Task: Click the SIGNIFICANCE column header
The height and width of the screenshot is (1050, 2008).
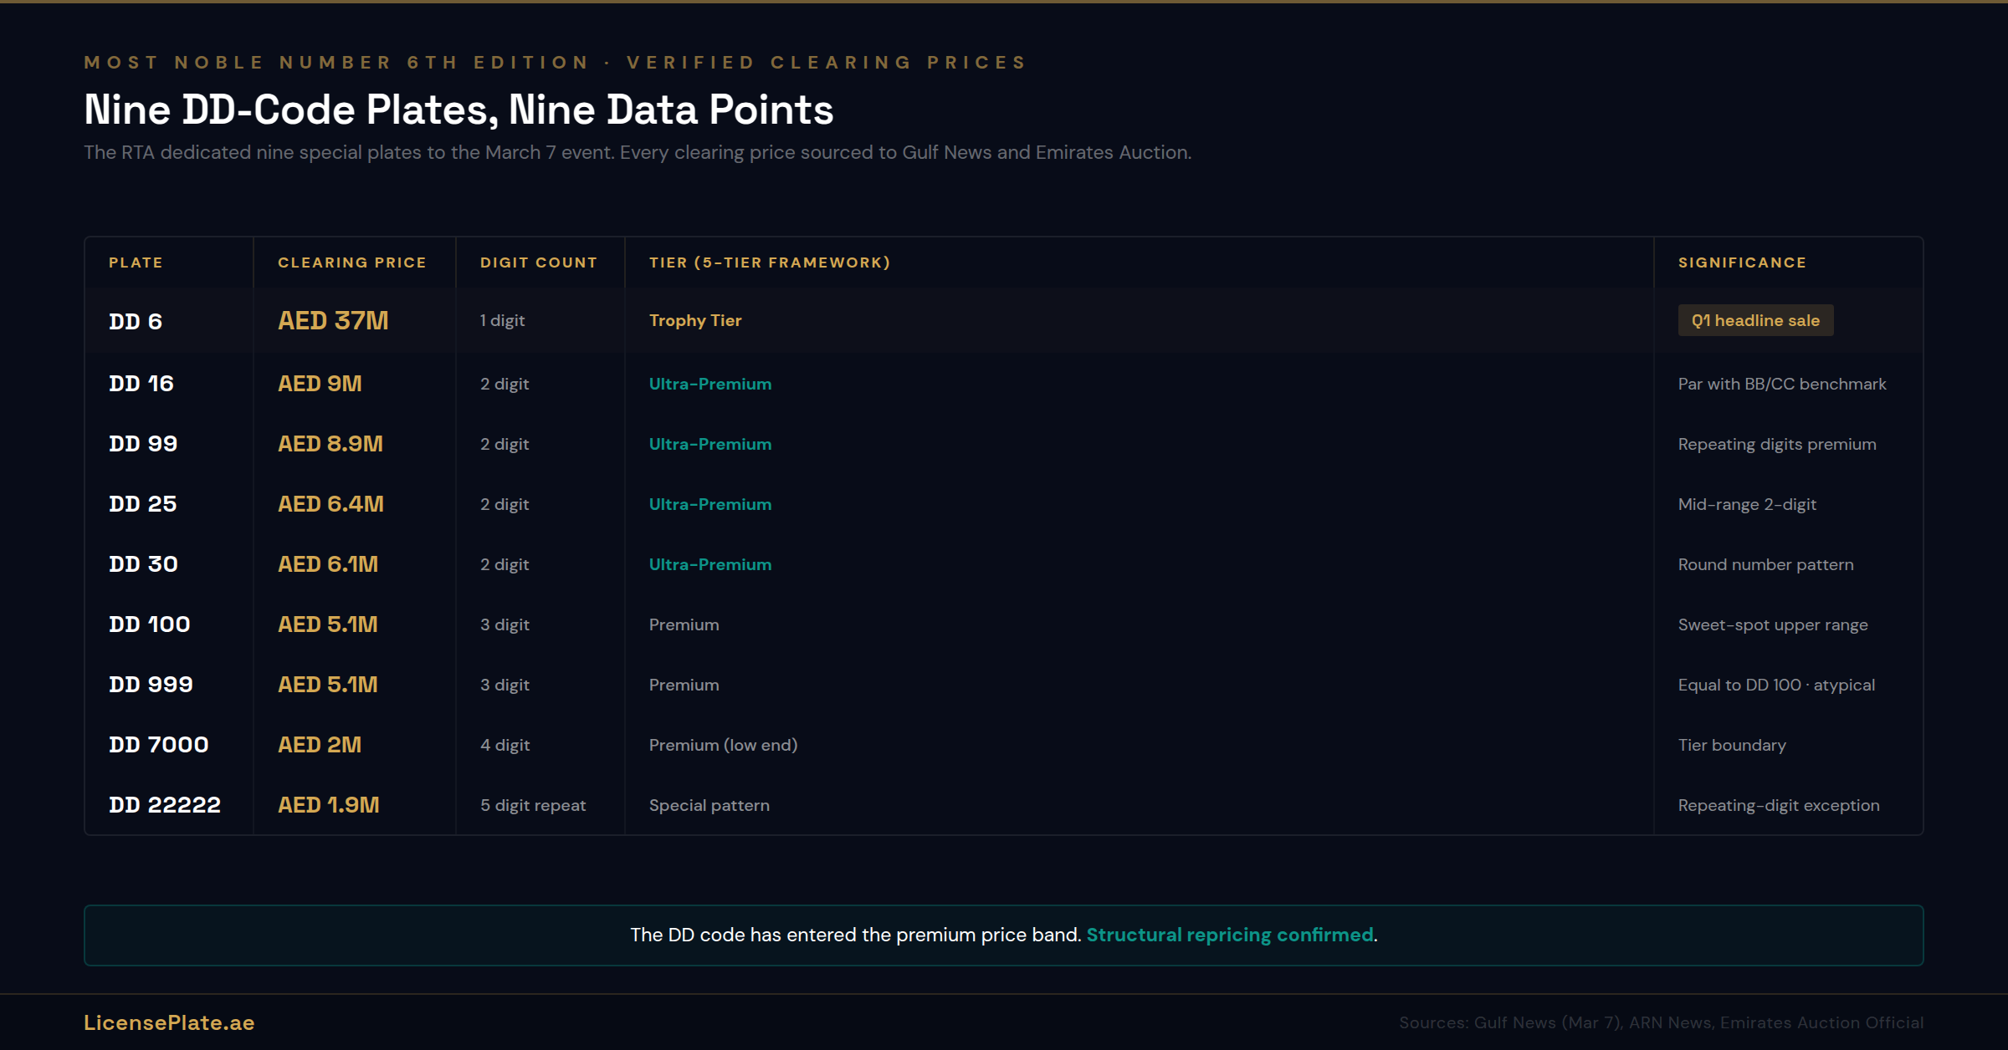Action: pos(1741,262)
